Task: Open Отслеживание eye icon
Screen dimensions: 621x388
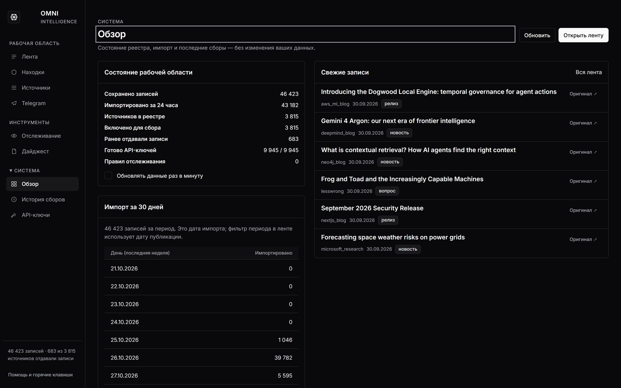Action: [x=14, y=136]
